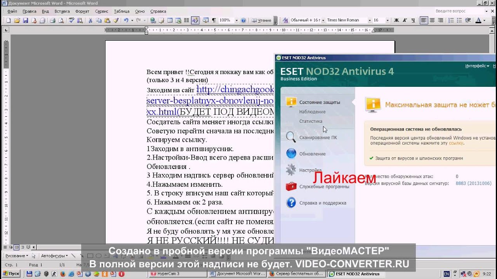
Task: Paste from clipboard in Word toolbar
Action: (107, 20)
